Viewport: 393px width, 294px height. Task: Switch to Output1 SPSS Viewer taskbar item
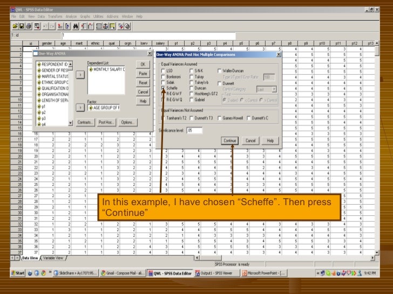click(x=217, y=273)
